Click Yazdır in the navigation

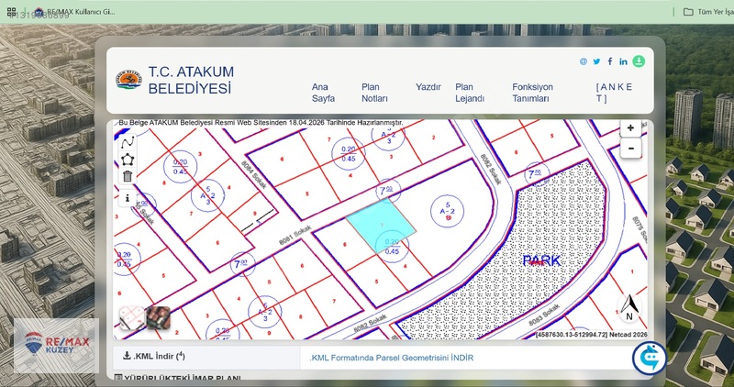428,87
